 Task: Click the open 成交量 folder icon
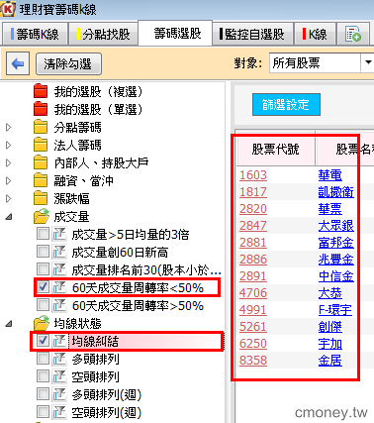coord(42,216)
